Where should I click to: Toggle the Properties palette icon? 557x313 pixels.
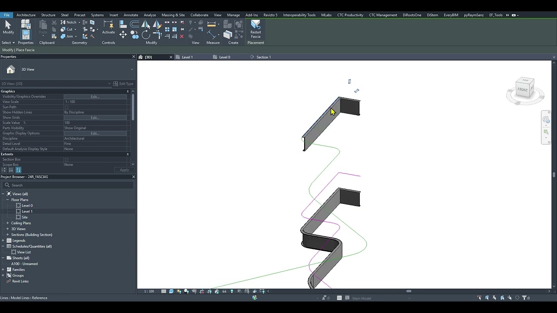tap(26, 34)
